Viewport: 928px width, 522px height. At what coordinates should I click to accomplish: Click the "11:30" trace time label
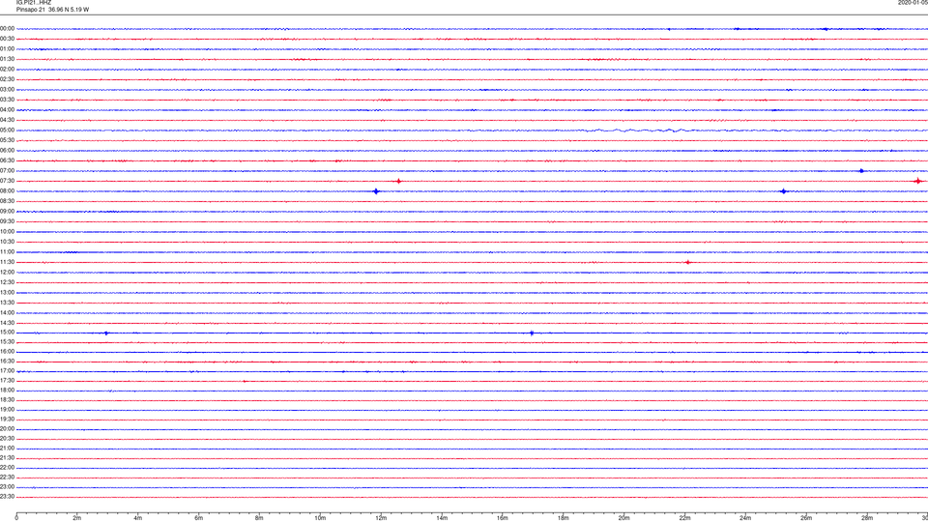(7, 262)
